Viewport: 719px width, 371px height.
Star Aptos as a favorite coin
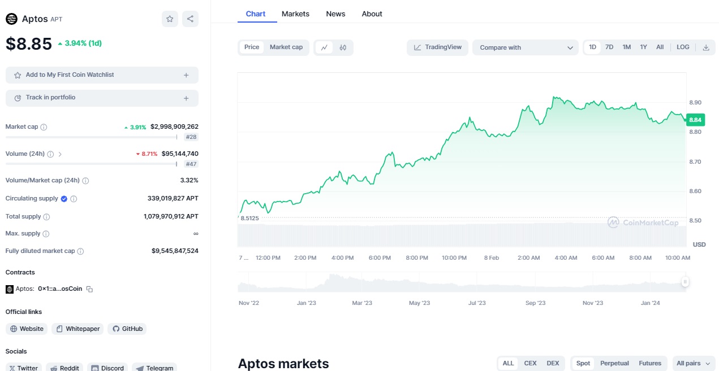click(170, 19)
